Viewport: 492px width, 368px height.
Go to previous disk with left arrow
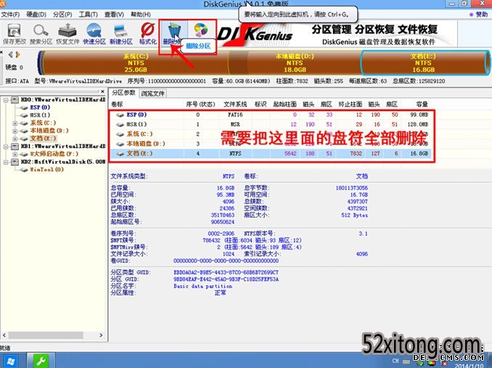click(x=11, y=54)
